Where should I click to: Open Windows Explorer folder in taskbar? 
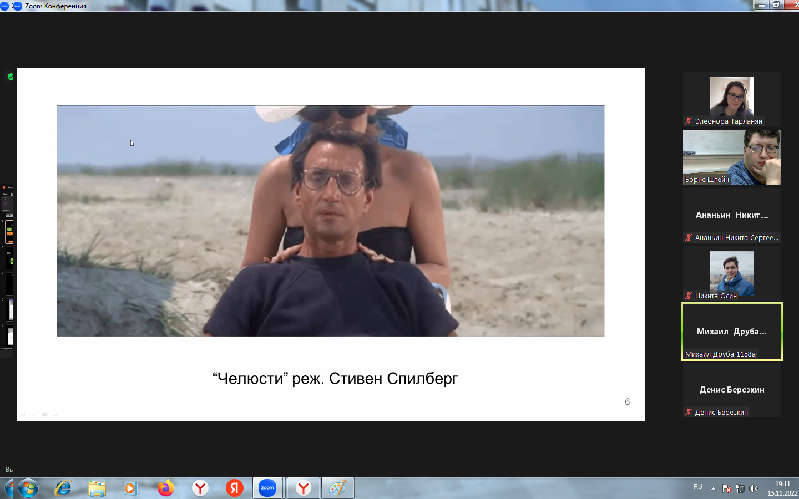(x=97, y=488)
